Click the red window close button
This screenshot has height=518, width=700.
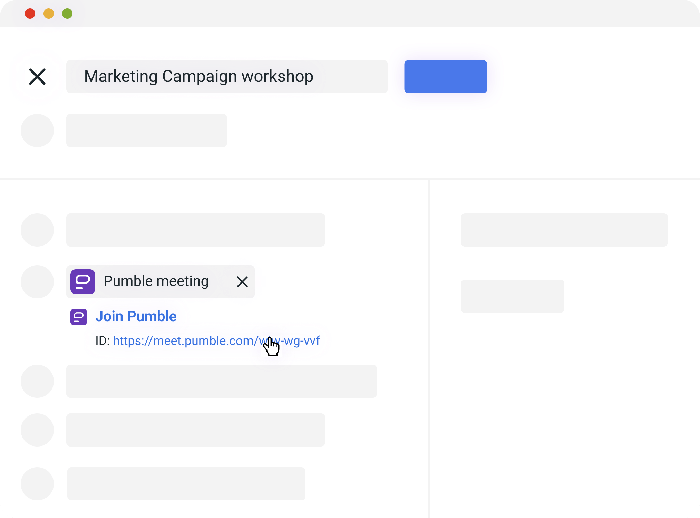coord(30,13)
